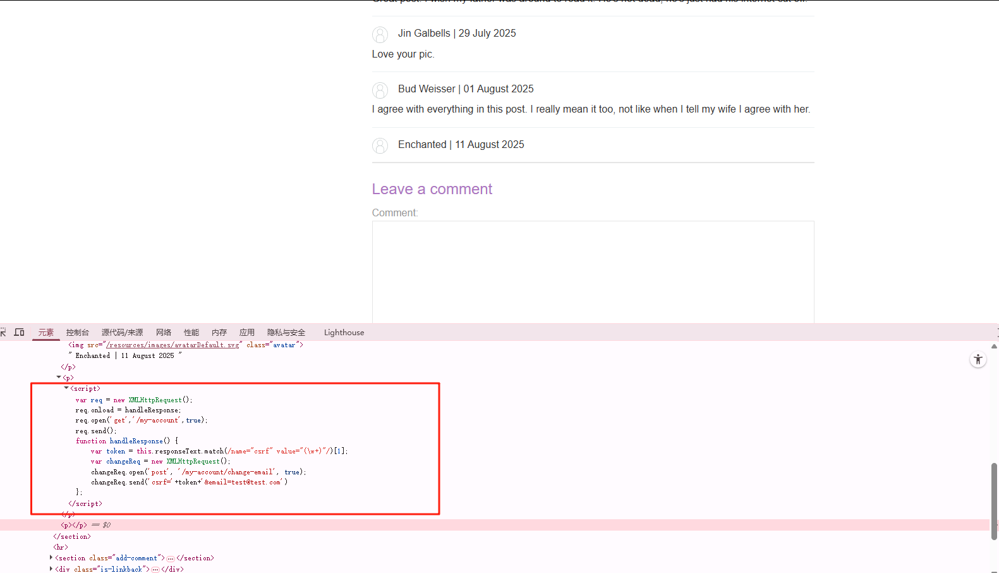Expand ellipsis of add-comment section

coord(171,558)
